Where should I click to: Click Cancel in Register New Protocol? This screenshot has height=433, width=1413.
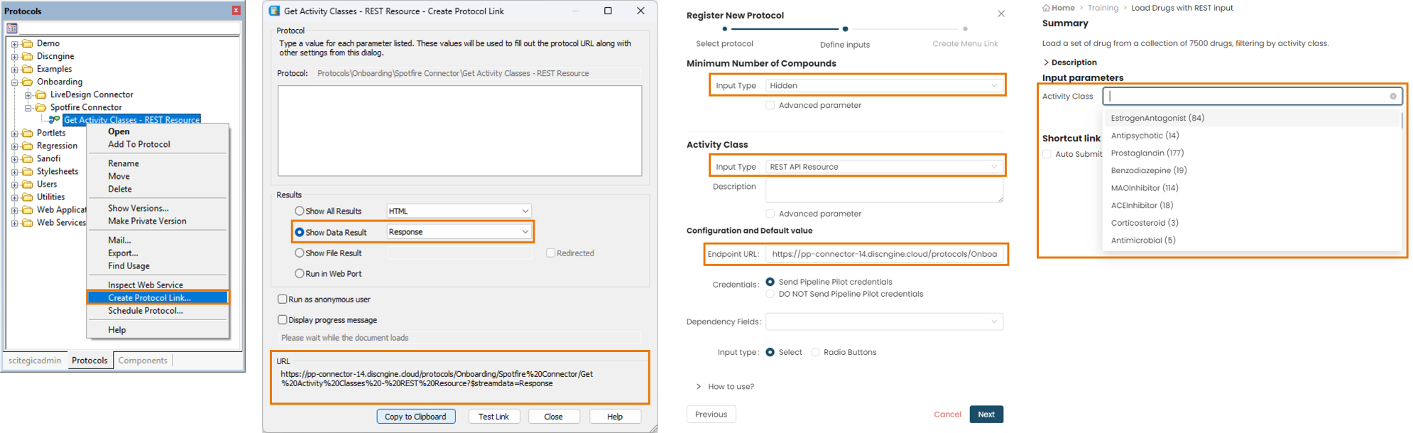pos(947,415)
